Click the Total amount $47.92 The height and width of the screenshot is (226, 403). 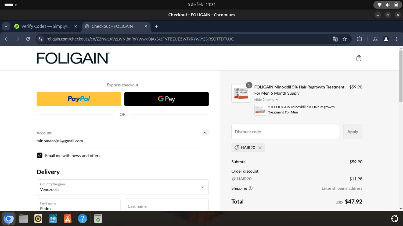353,202
